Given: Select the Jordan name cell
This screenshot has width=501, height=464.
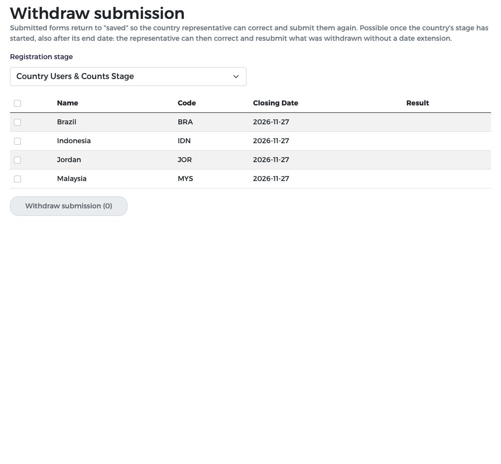Looking at the screenshot, I should [69, 160].
